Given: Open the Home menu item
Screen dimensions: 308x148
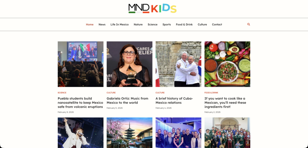Looking at the screenshot, I should point(90,25).
